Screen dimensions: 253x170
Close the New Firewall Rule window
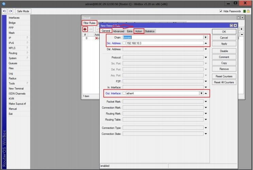(x=235, y=26)
